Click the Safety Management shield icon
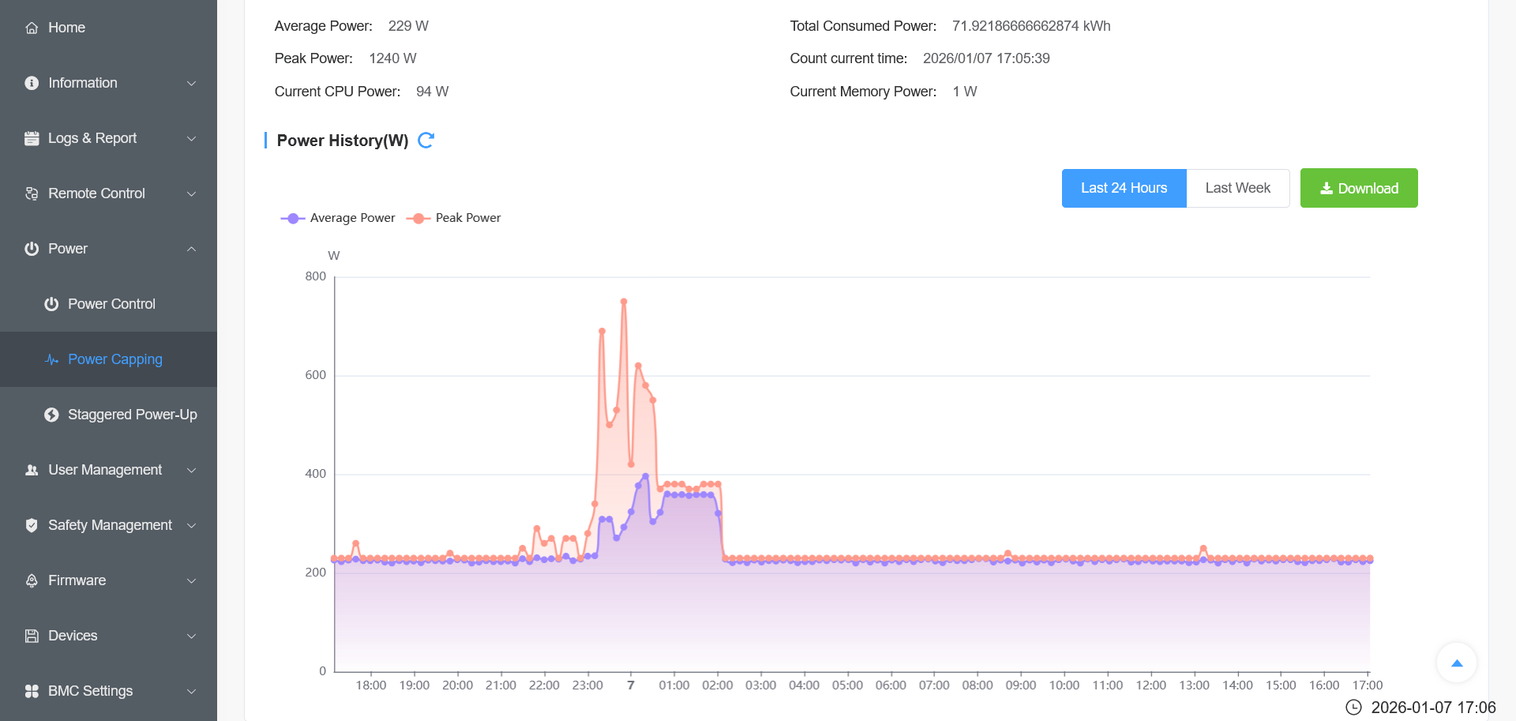The height and width of the screenshot is (721, 1516). click(x=32, y=525)
